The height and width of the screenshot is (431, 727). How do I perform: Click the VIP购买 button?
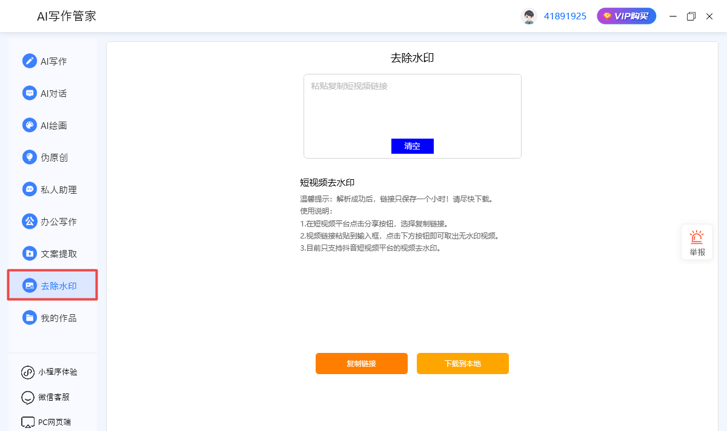[x=626, y=16]
